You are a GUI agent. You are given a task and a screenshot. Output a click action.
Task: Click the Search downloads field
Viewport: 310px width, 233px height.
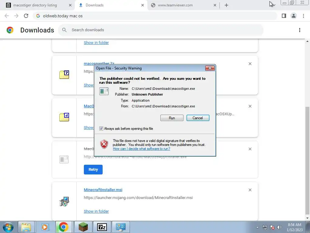point(161,30)
